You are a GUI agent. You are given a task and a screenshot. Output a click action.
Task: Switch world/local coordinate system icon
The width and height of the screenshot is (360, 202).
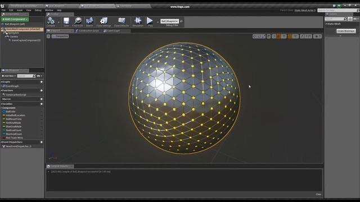(x=269, y=36)
